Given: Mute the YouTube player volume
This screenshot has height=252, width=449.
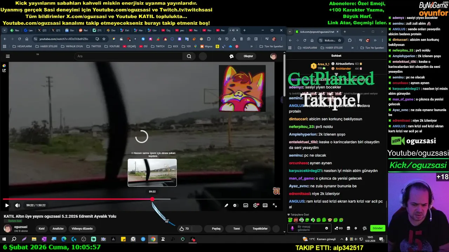Looking at the screenshot, I should pyautogui.click(x=17, y=205).
